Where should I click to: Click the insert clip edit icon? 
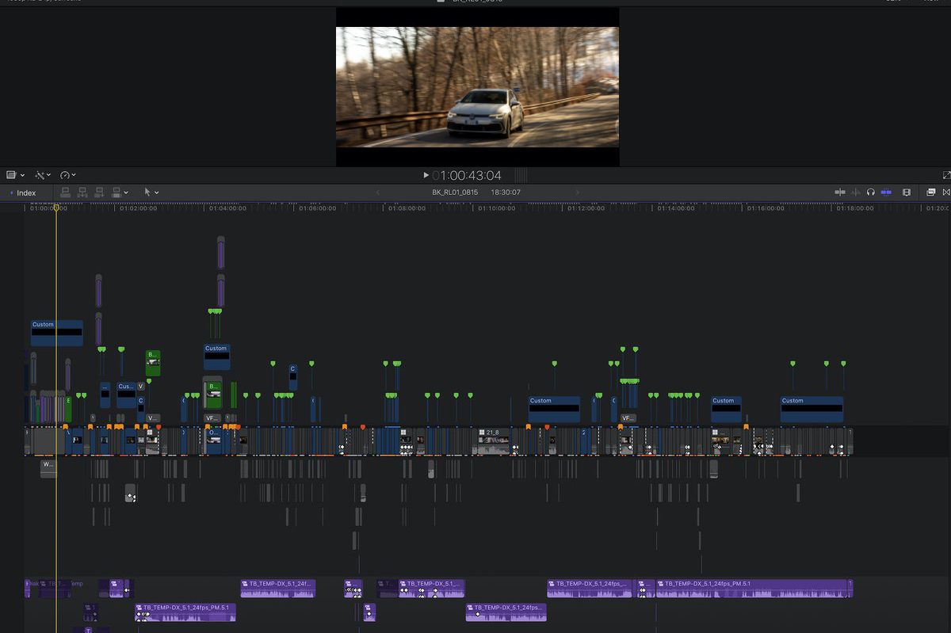pos(82,193)
